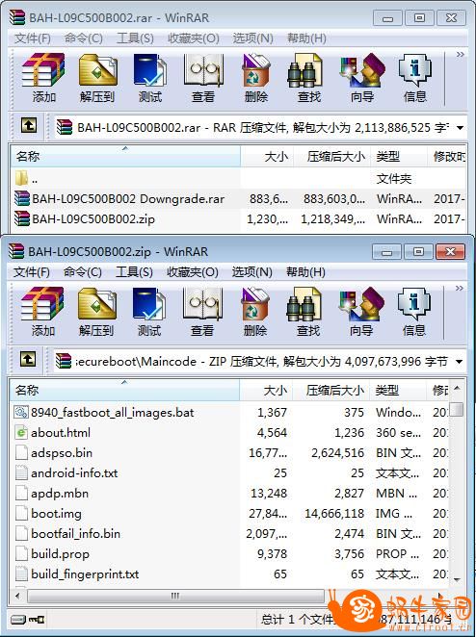Image resolution: width=476 pixels, height=637 pixels.
Task: Select build.prop file
Action: click(230, 553)
